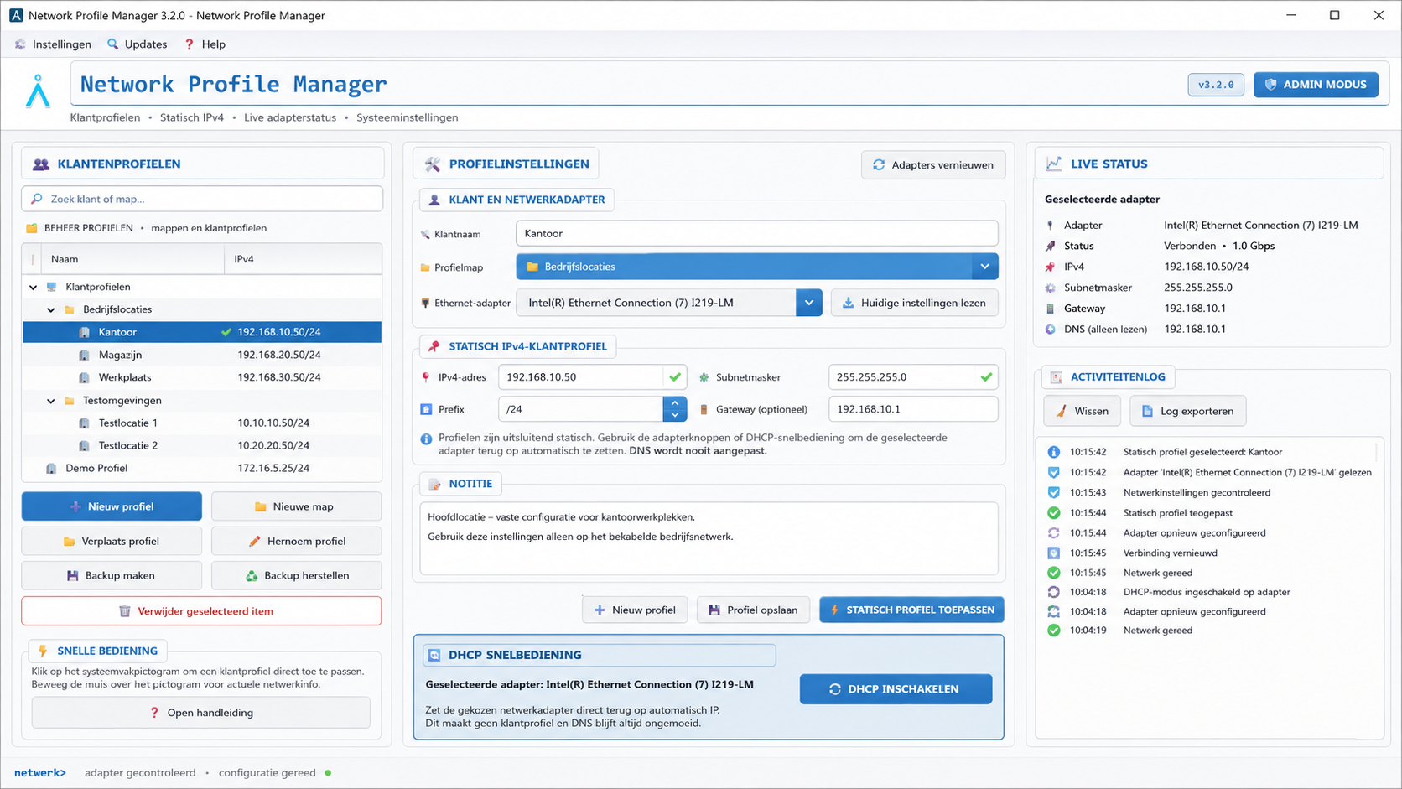Screen dimensions: 1402x789
Task: Select the Magazijn profile
Action: [202, 355]
